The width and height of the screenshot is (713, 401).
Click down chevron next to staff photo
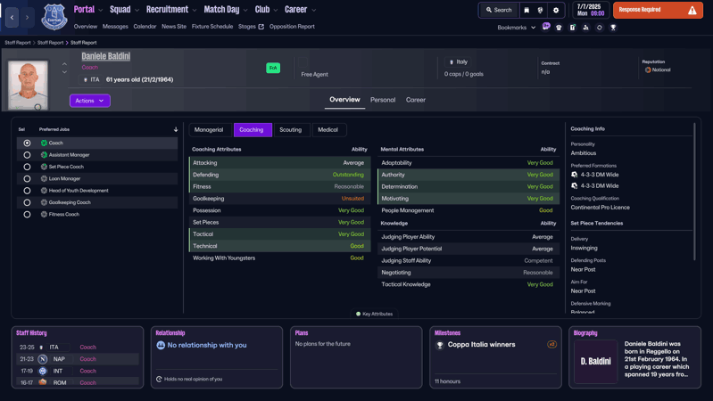click(64, 72)
